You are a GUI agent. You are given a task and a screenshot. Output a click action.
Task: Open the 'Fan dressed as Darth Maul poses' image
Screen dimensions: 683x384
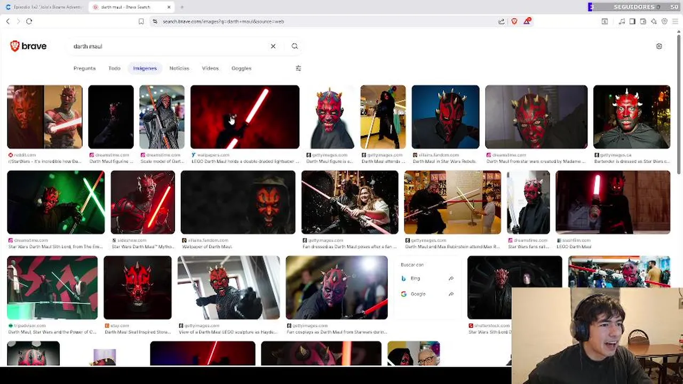pyautogui.click(x=350, y=202)
